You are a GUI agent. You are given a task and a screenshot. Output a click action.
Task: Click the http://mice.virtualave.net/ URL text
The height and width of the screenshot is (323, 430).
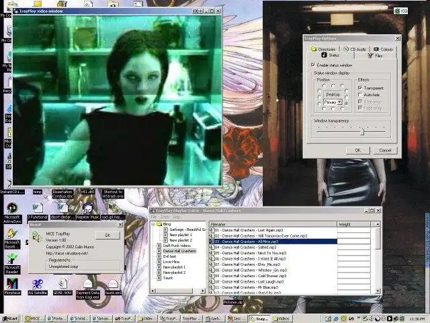pyautogui.click(x=67, y=253)
